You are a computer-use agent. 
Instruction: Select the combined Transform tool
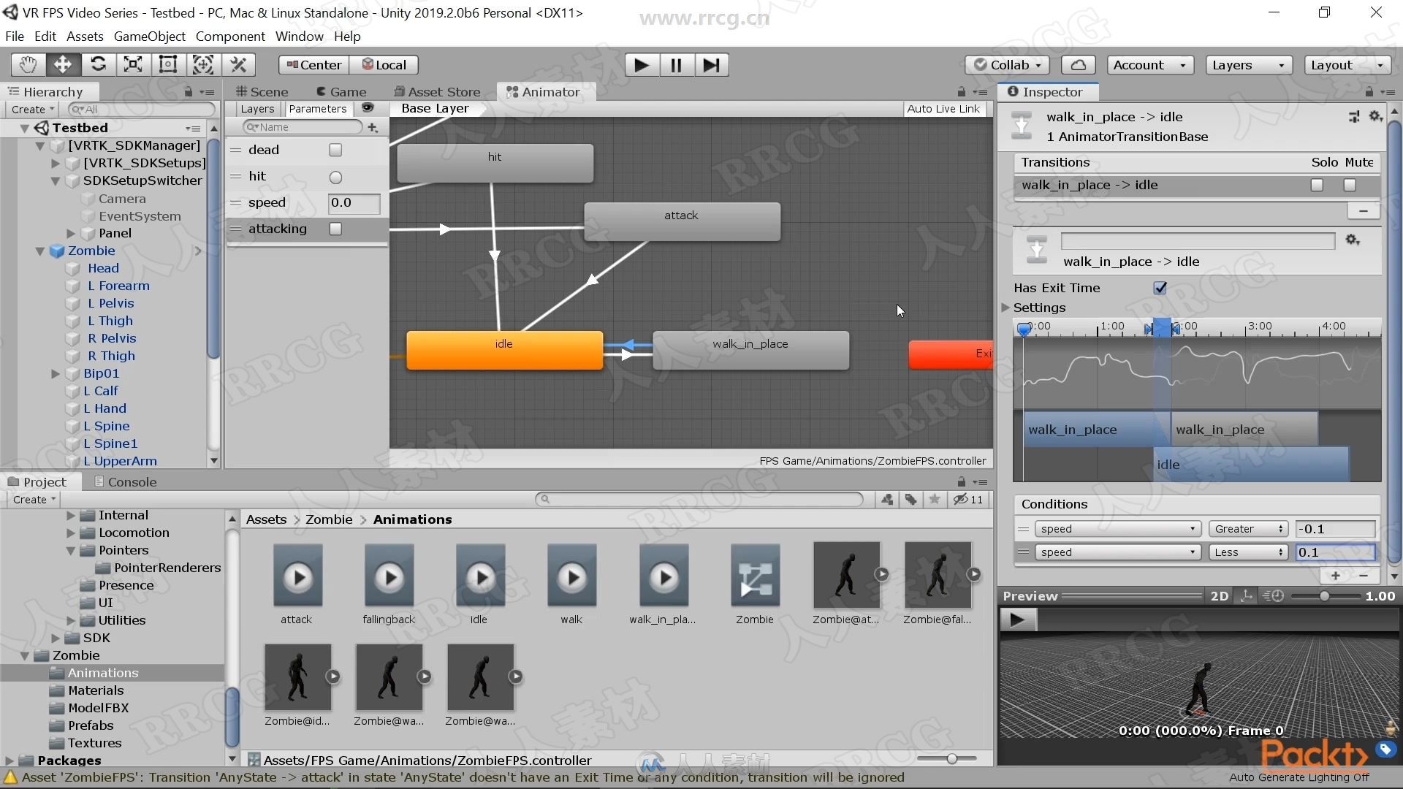click(x=203, y=65)
